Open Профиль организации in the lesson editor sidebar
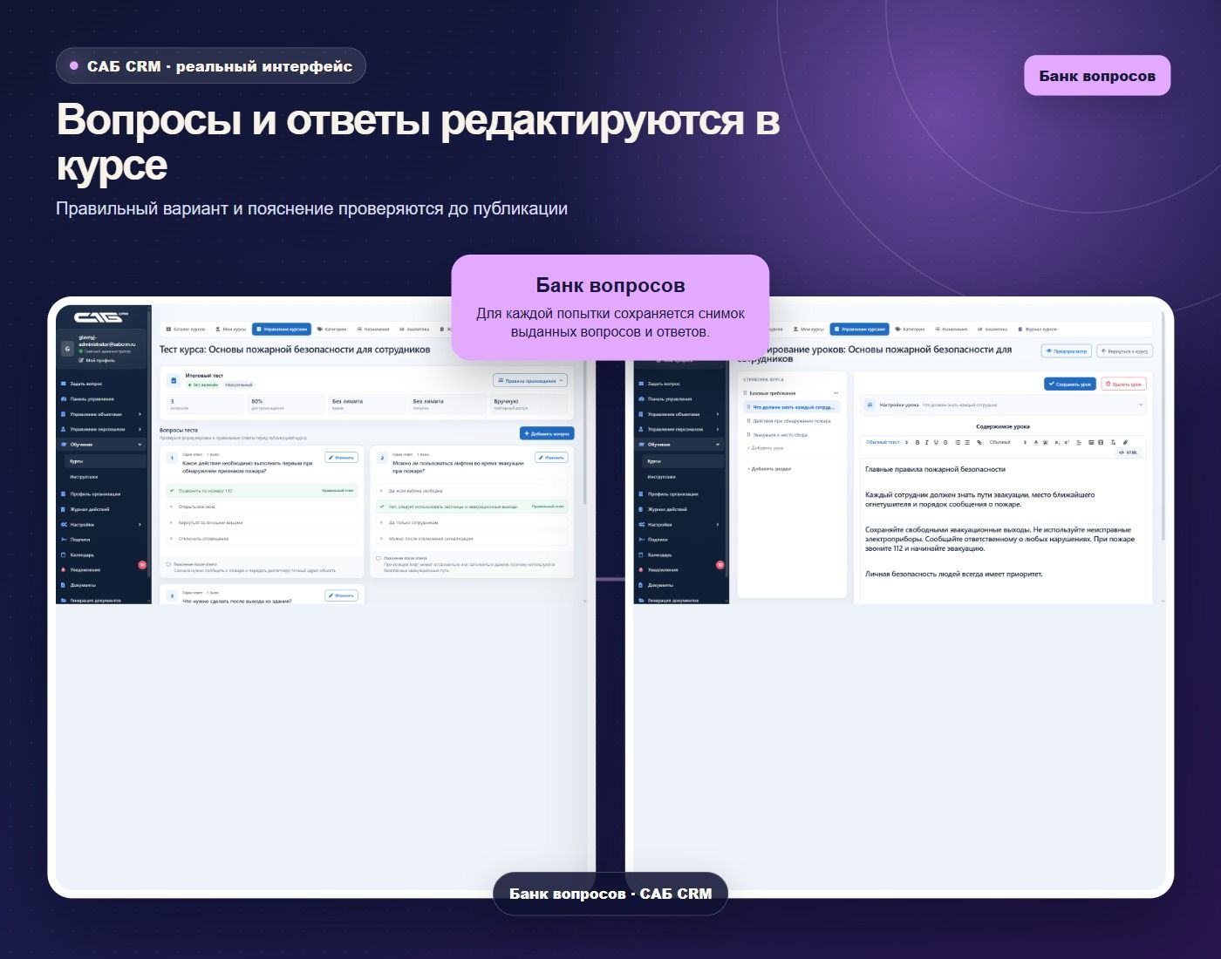The height and width of the screenshot is (959, 1221). click(x=679, y=493)
